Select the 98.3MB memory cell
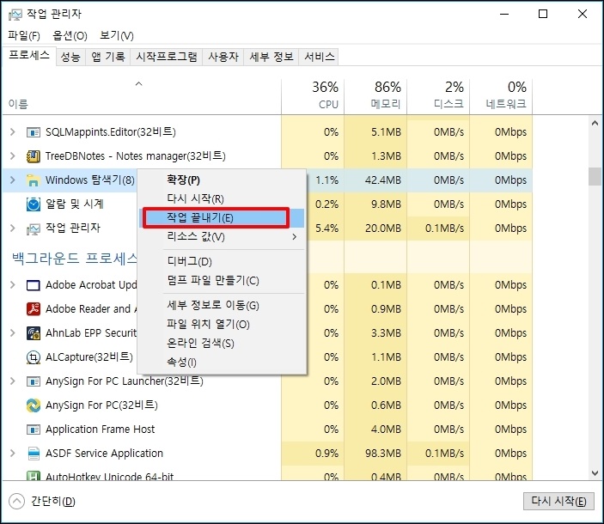 pyautogui.click(x=375, y=454)
